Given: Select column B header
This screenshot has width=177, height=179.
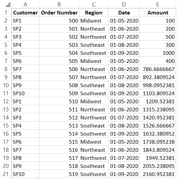Looking at the screenshot, I should (x=59, y=4).
